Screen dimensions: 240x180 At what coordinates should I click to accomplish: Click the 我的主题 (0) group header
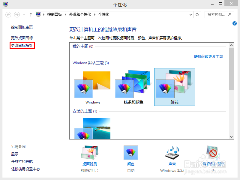click(83, 46)
